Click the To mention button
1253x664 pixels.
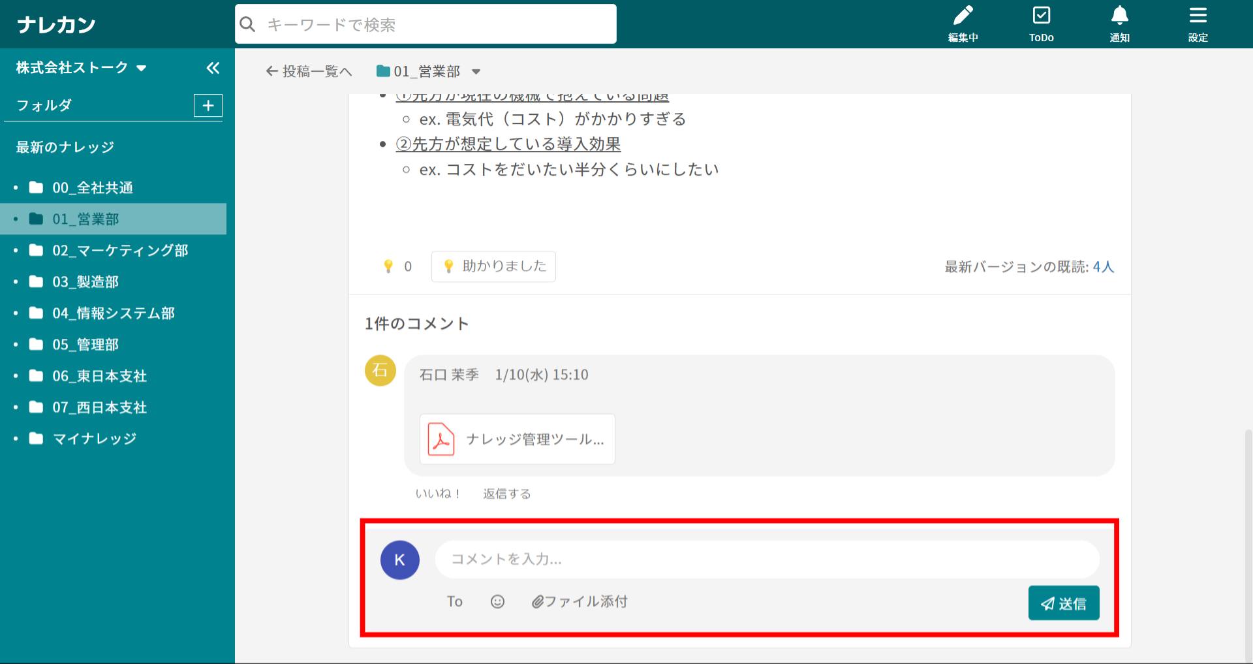[454, 601]
